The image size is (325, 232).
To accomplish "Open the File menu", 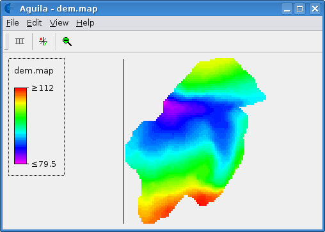I will tap(13, 23).
